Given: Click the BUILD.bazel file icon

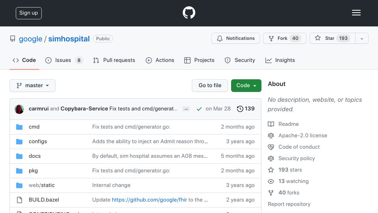Looking at the screenshot, I should pos(19,200).
